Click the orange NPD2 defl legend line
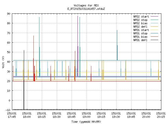The image size is (166, 124). coord(154,27)
